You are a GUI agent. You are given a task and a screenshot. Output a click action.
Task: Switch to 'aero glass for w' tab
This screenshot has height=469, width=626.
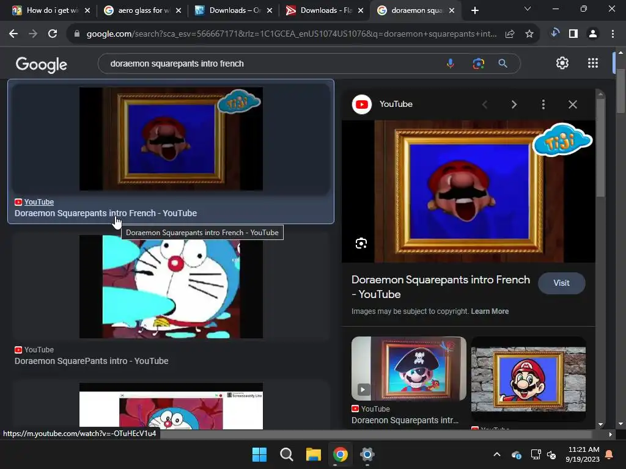pyautogui.click(x=142, y=10)
